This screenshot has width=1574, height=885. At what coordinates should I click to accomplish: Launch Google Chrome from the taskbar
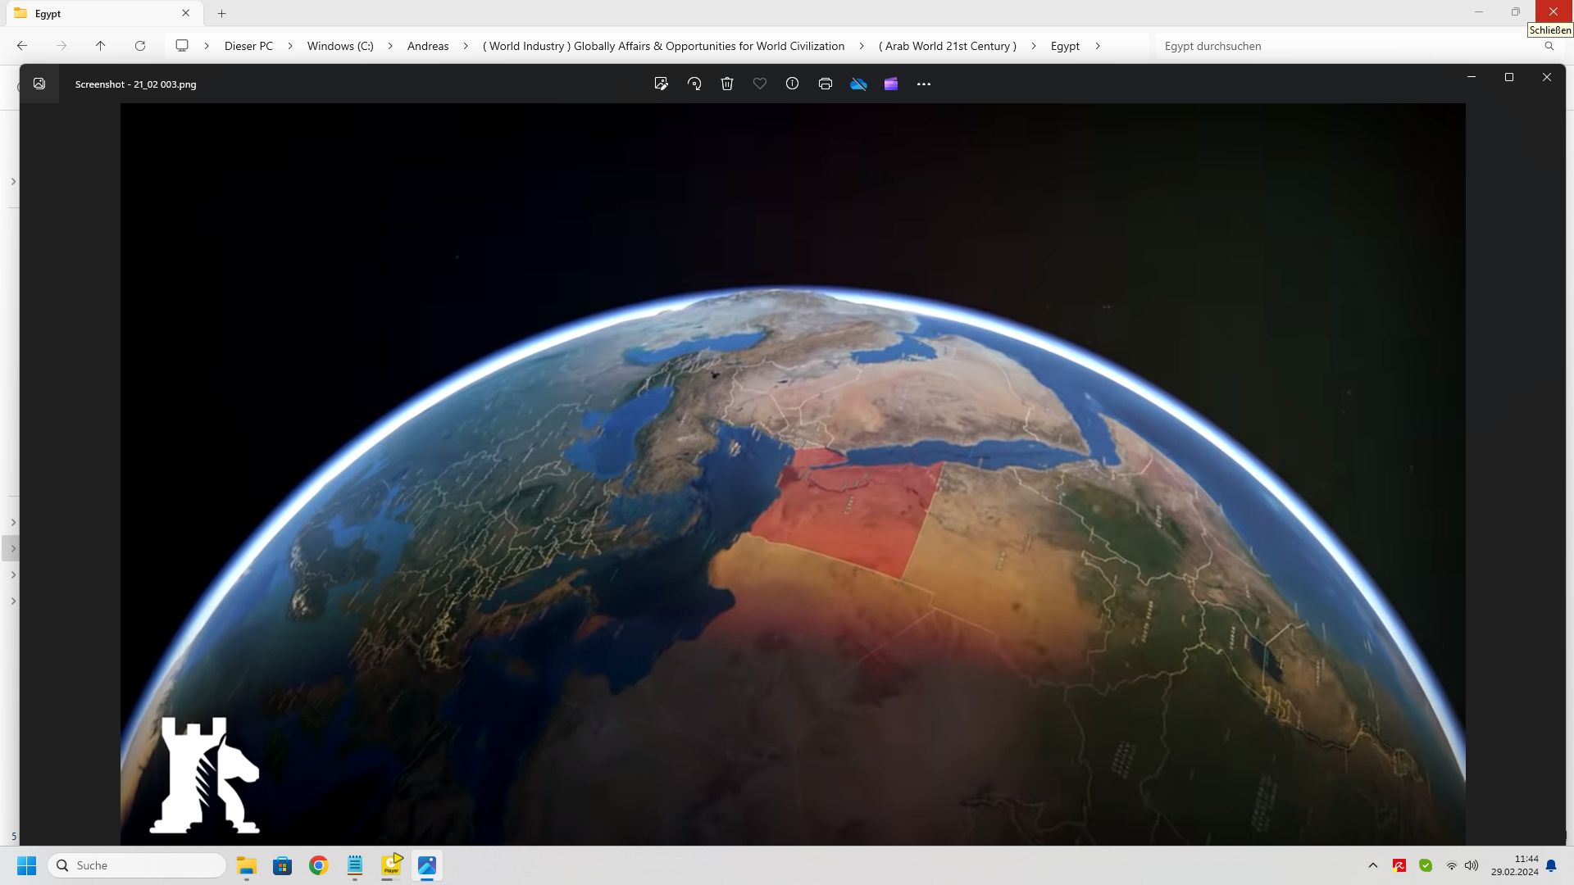319,865
